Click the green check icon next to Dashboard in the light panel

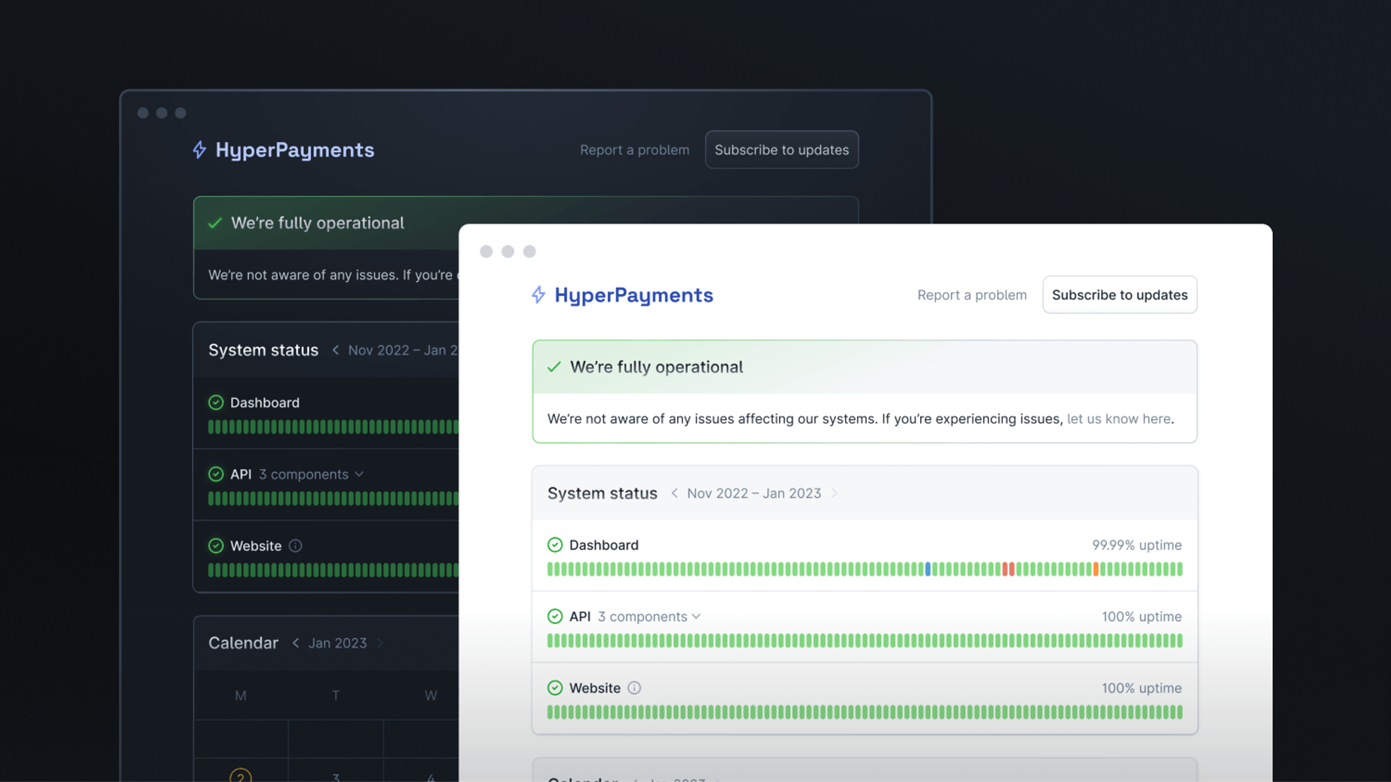click(x=555, y=544)
